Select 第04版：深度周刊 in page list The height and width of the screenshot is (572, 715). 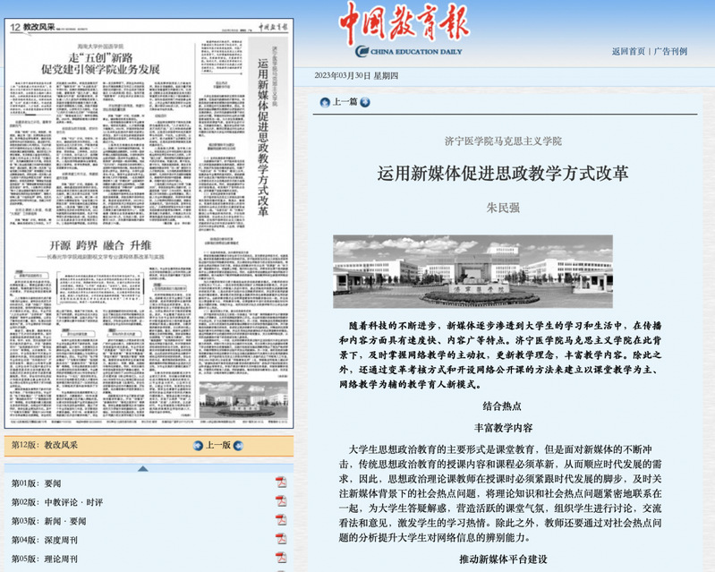44,540
